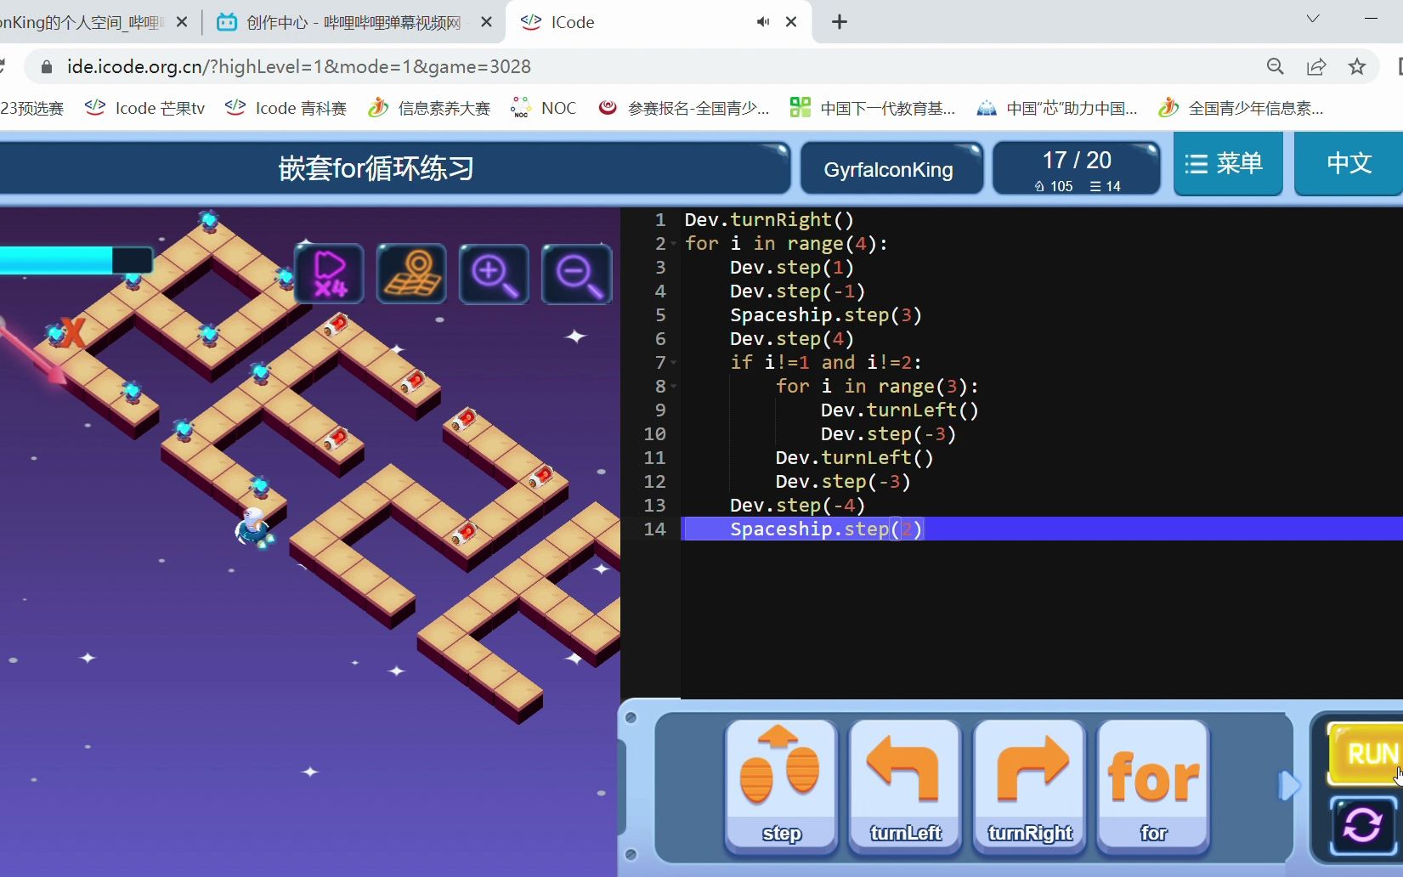The height and width of the screenshot is (877, 1403).
Task: Click code line Spaceship.step(3)
Action: (x=826, y=314)
